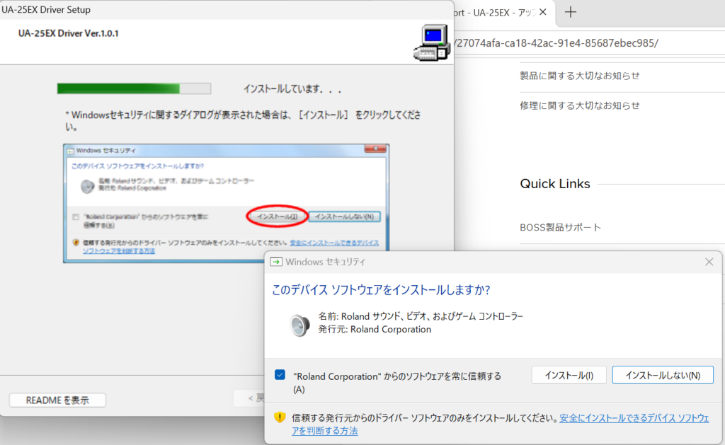Image resolution: width=725 pixels, height=445 pixels.
Task: Click the installation progress bar
Action: point(134,88)
